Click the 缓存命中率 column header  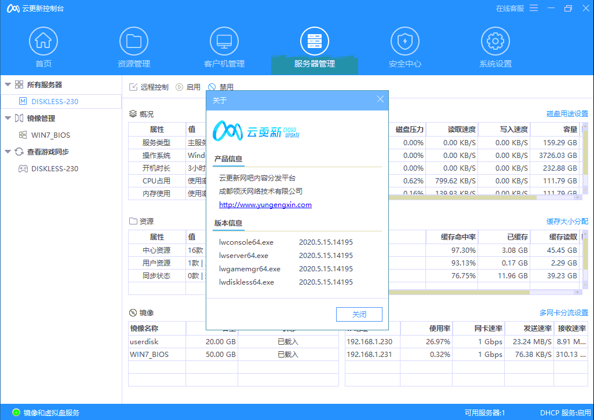(453, 237)
